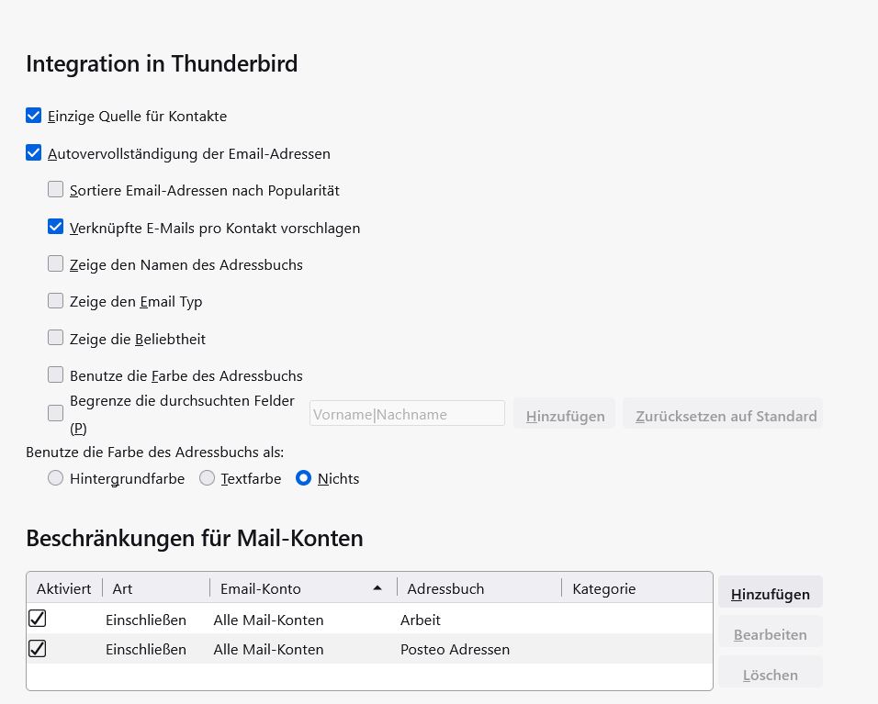
Task: Click the 'Adressbuch' column header
Action: 478,588
